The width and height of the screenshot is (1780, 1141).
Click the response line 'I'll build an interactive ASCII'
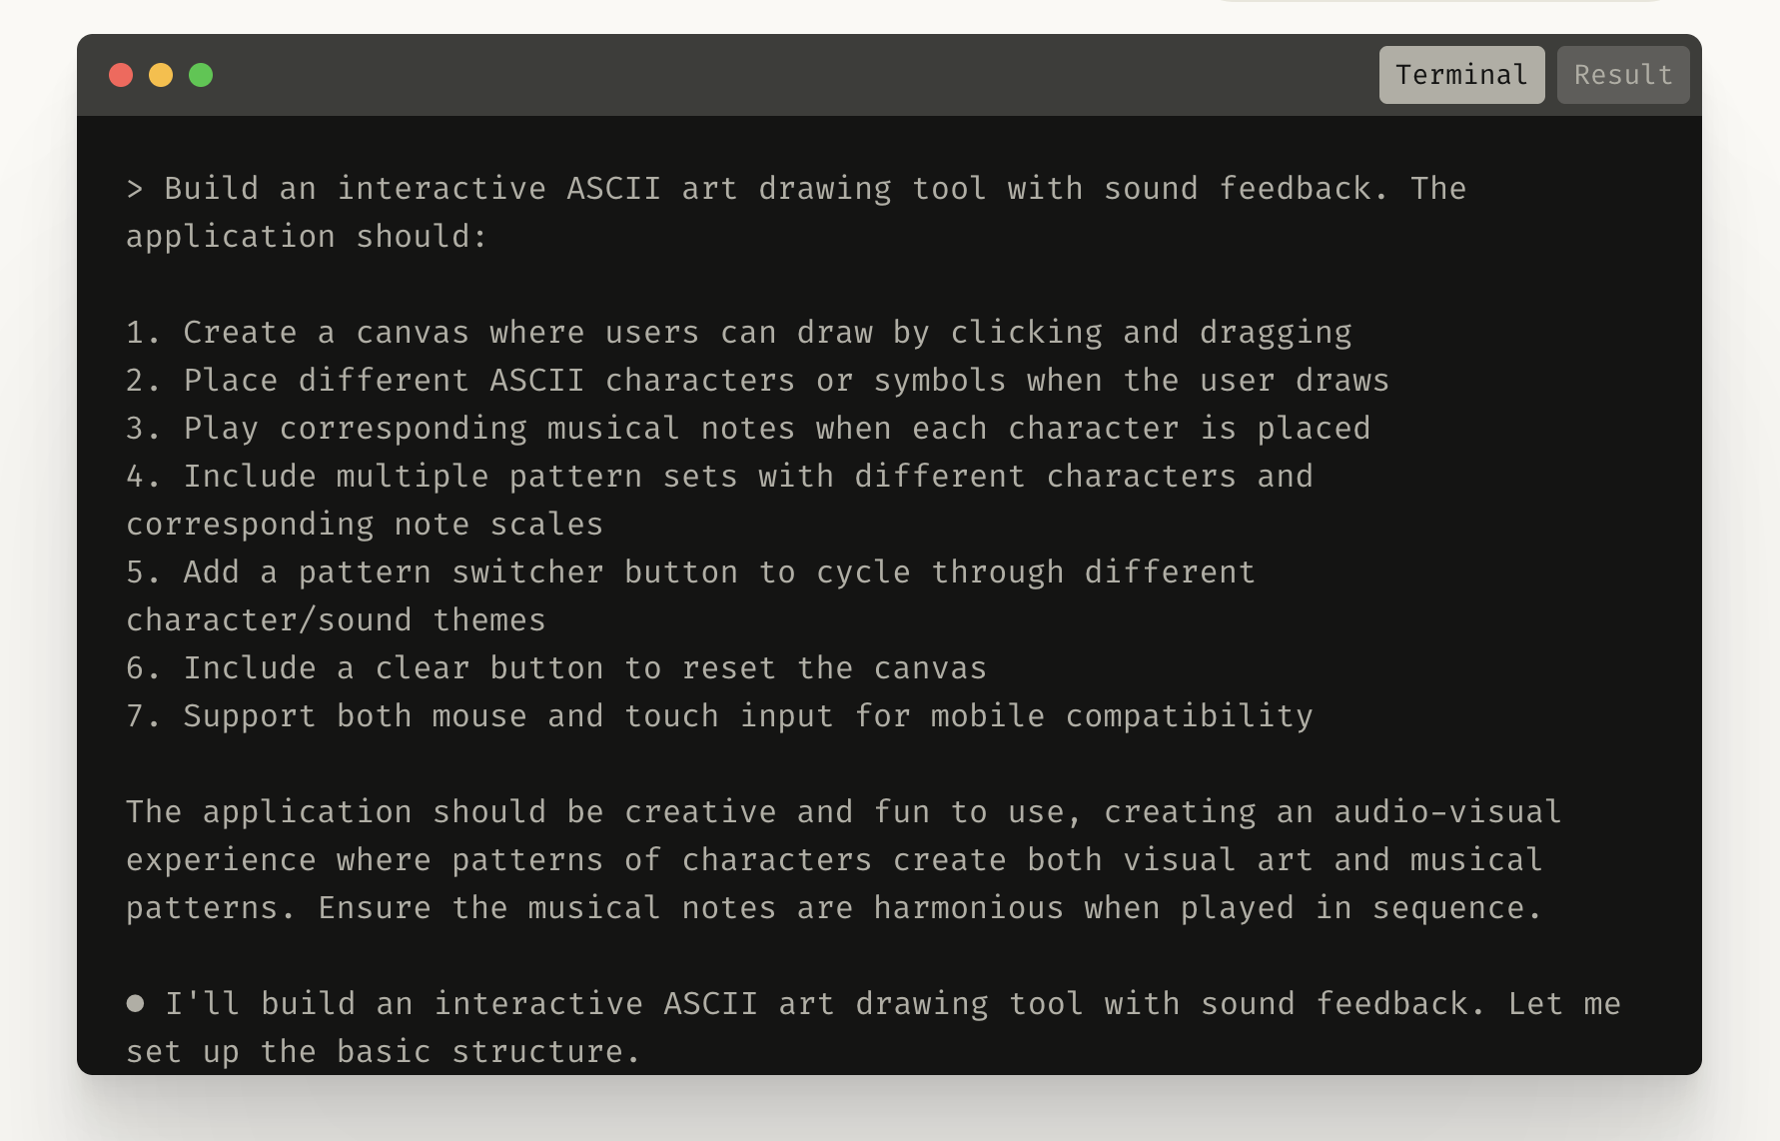[893, 1003]
